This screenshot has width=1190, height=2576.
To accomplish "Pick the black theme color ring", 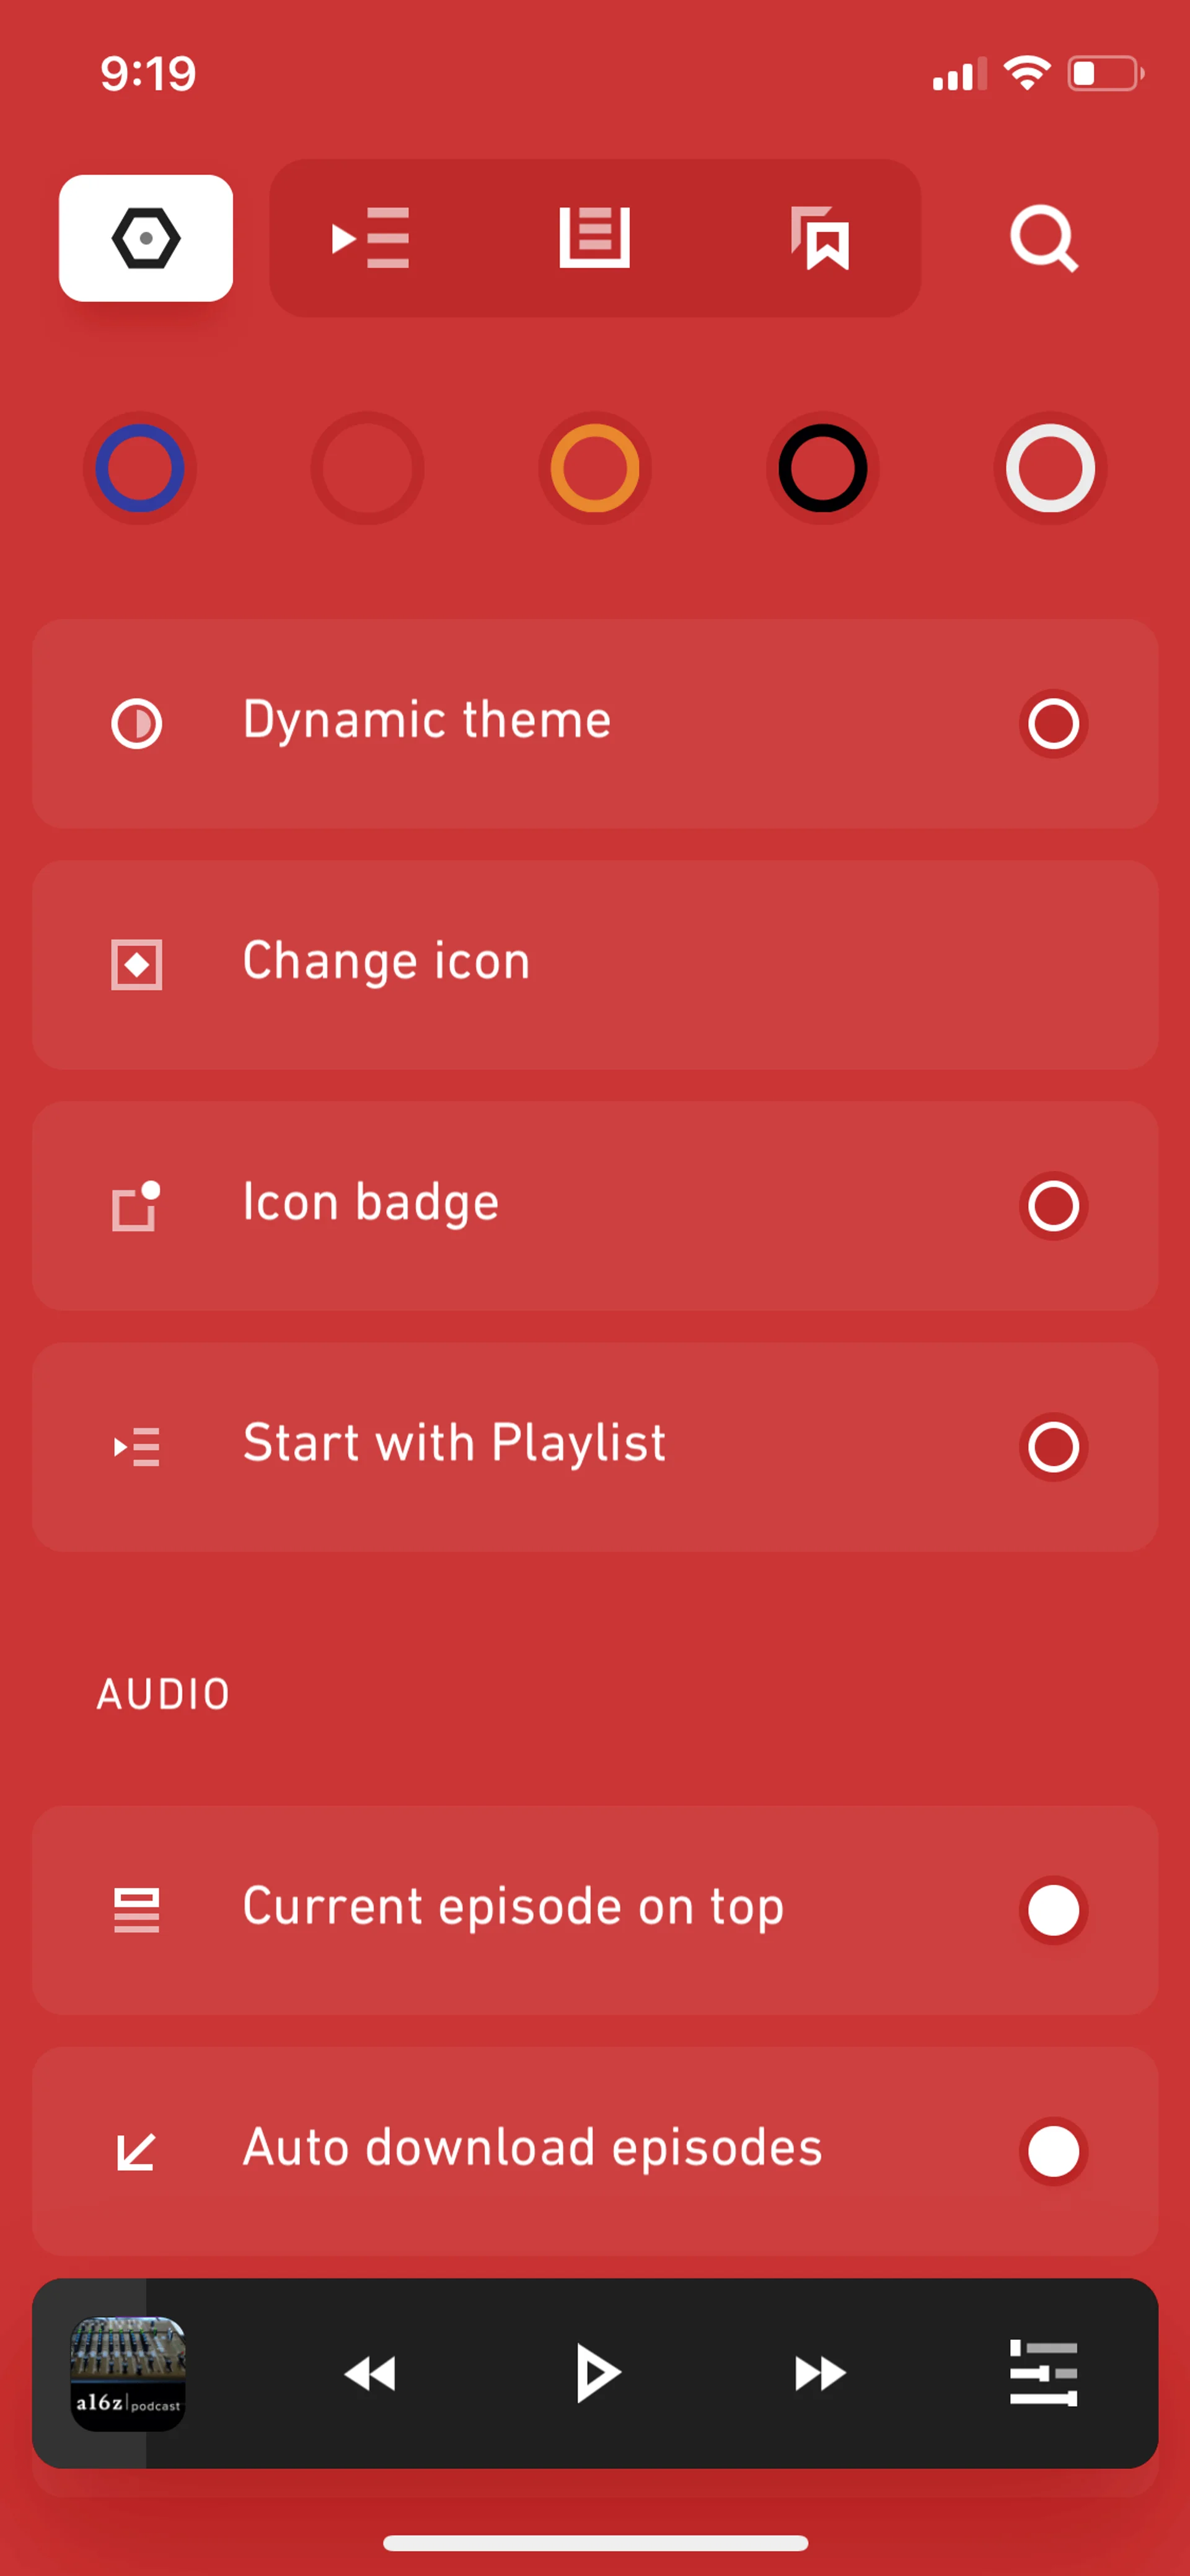I will click(822, 468).
